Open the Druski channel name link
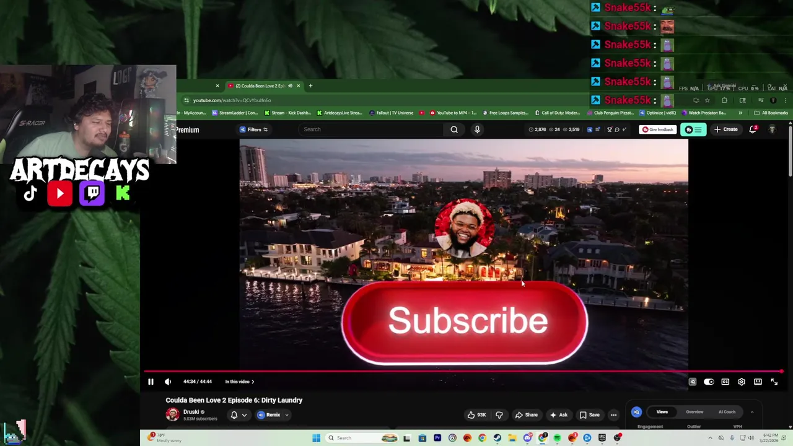 click(191, 412)
